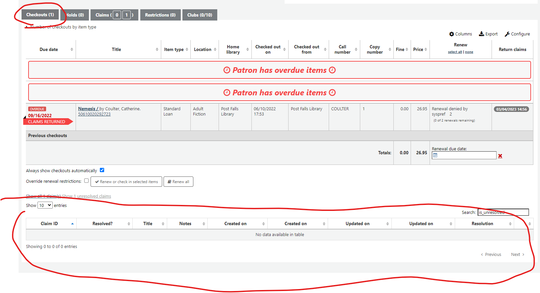Click the claims Search input field

pyautogui.click(x=503, y=212)
